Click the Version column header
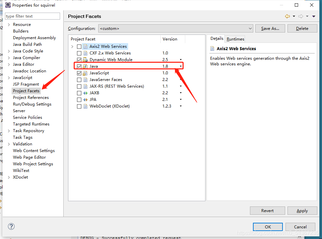 click(x=173, y=39)
